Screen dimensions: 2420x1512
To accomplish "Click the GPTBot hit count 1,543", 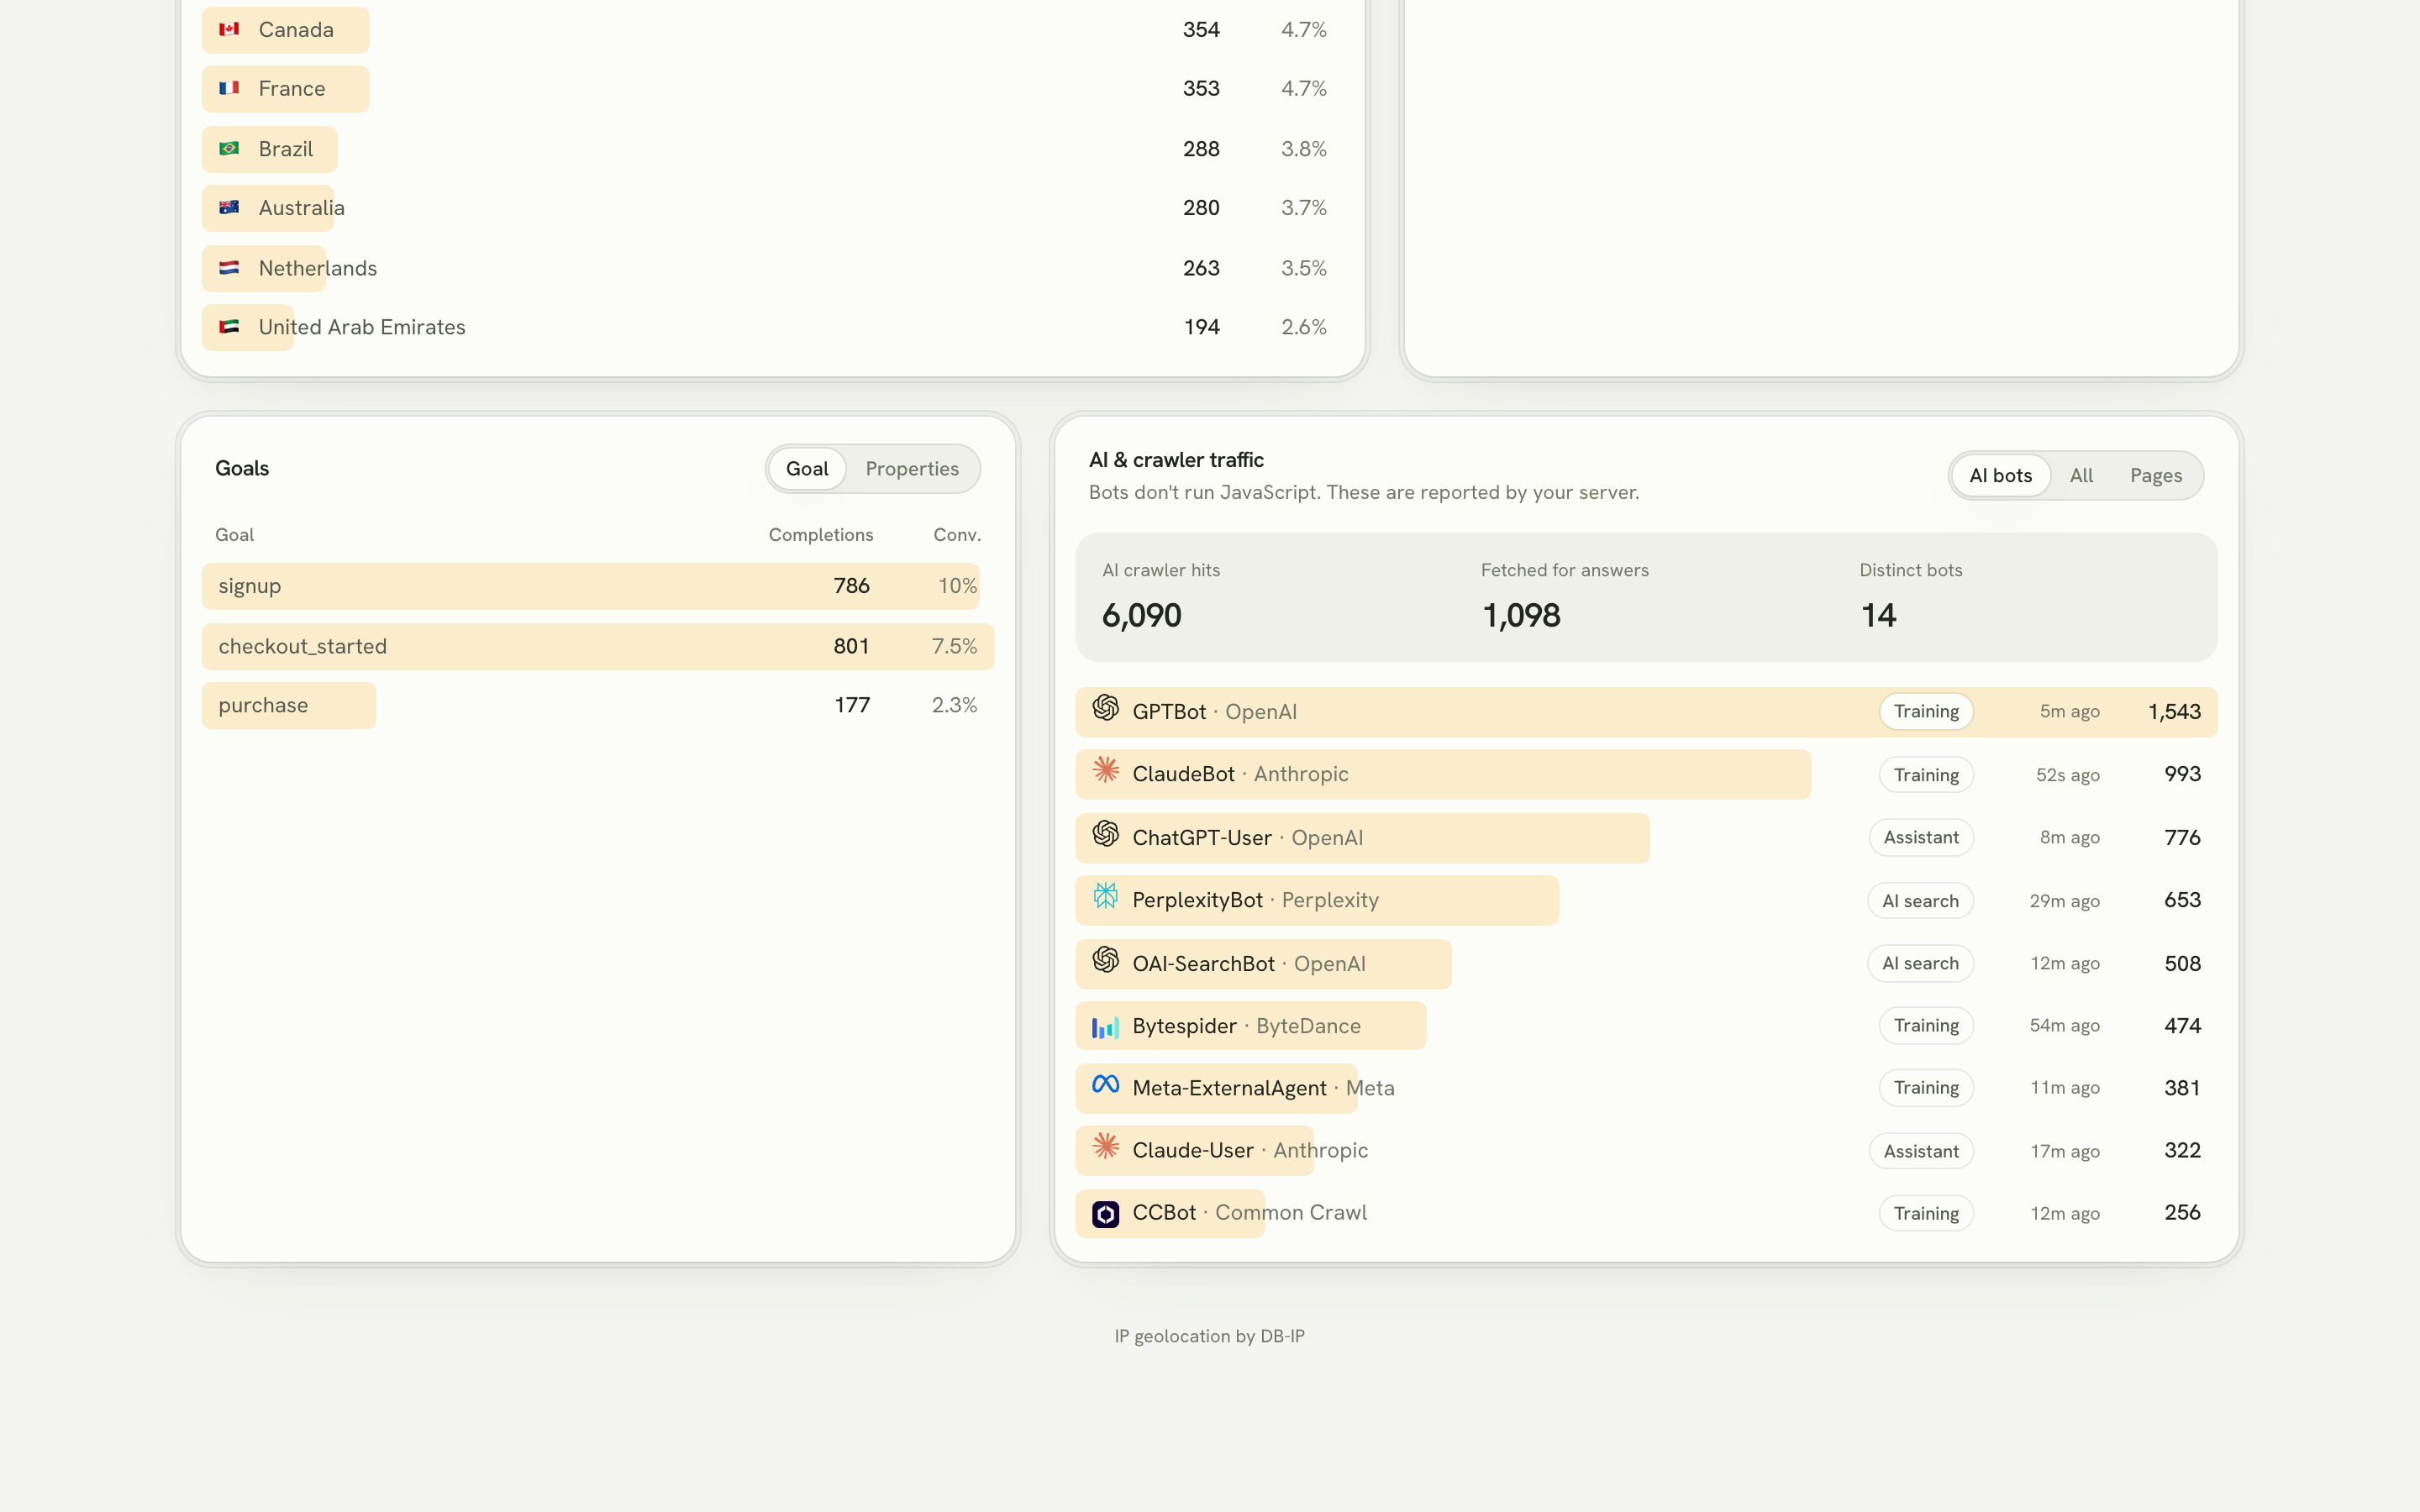I will click(2174, 712).
